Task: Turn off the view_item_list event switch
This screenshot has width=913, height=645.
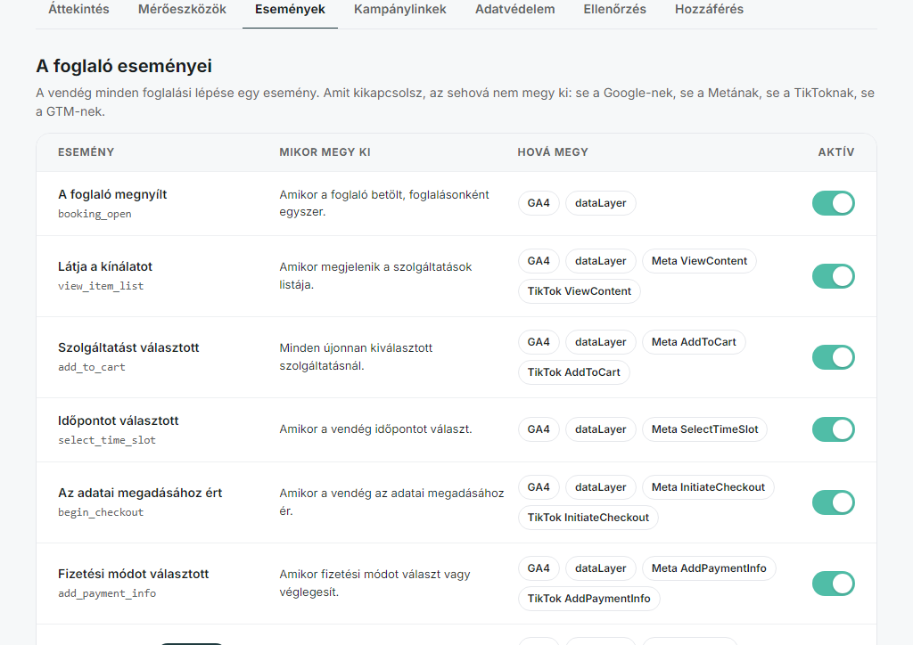Action: click(x=834, y=275)
